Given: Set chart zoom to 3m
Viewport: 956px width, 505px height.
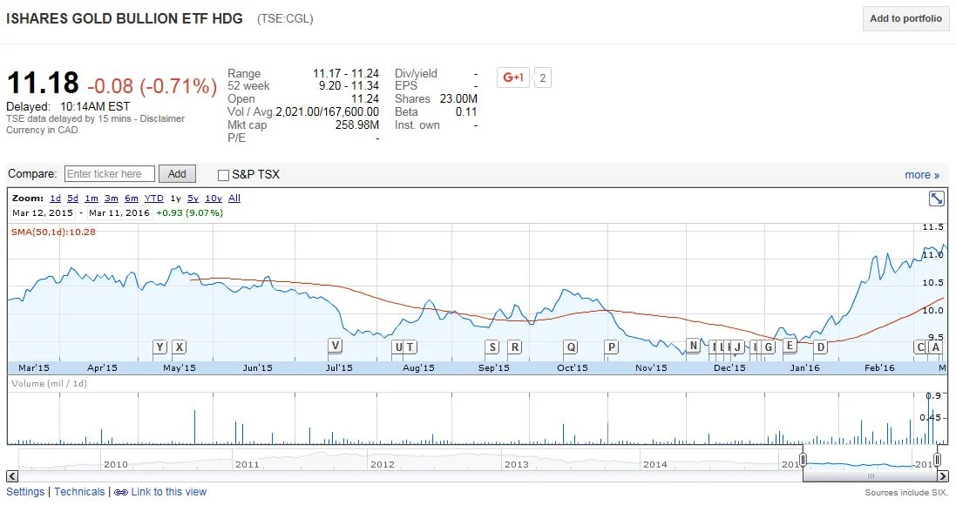Looking at the screenshot, I should tap(112, 198).
